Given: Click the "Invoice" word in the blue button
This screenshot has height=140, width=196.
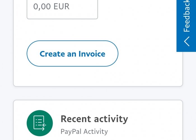Looking at the screenshot, I should [92, 54].
